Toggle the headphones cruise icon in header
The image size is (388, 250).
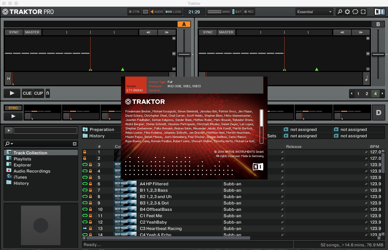pos(355,12)
